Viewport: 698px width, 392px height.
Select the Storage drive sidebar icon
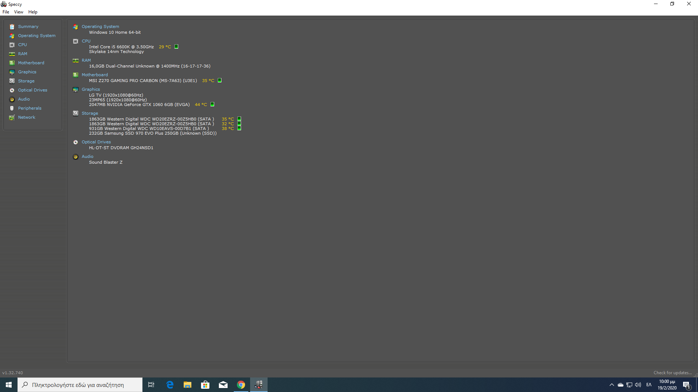12,81
